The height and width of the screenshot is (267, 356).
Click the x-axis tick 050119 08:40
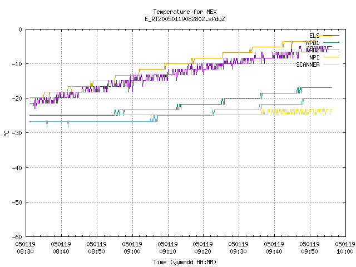(x=61, y=248)
